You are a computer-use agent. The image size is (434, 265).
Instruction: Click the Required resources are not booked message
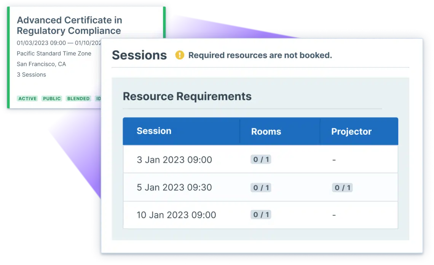pyautogui.click(x=260, y=55)
